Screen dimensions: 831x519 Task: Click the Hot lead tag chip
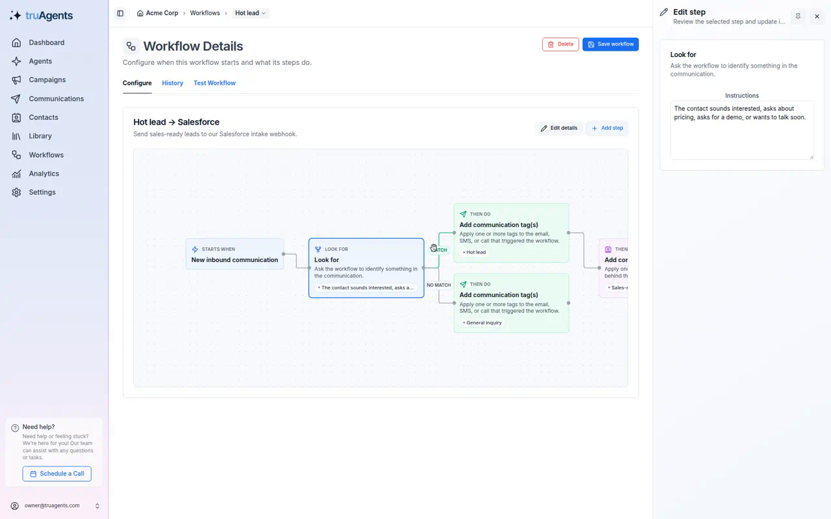(474, 252)
